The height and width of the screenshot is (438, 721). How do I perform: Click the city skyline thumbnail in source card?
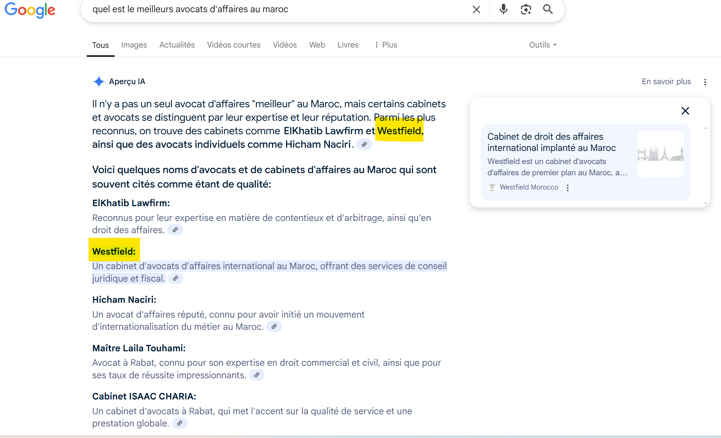(661, 154)
